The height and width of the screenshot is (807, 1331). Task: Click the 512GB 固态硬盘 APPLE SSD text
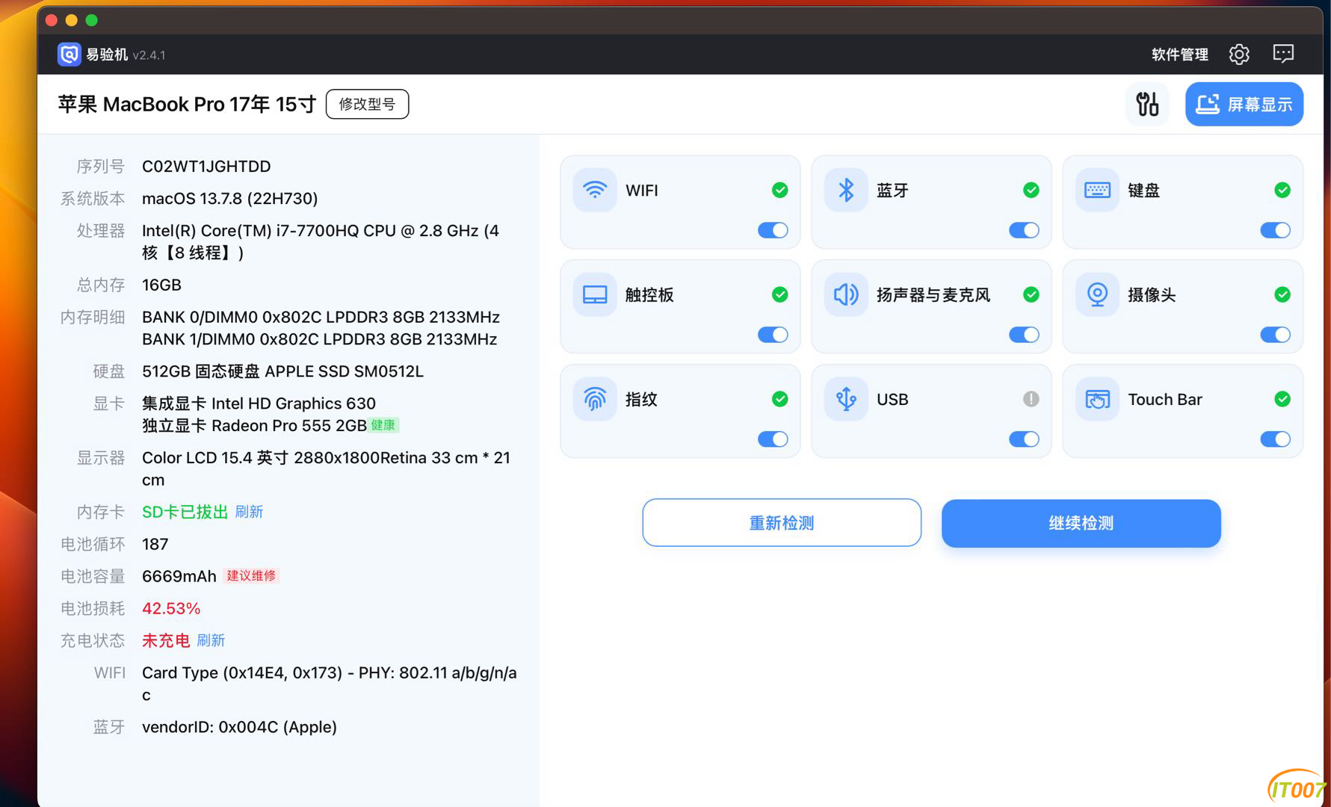click(x=282, y=371)
